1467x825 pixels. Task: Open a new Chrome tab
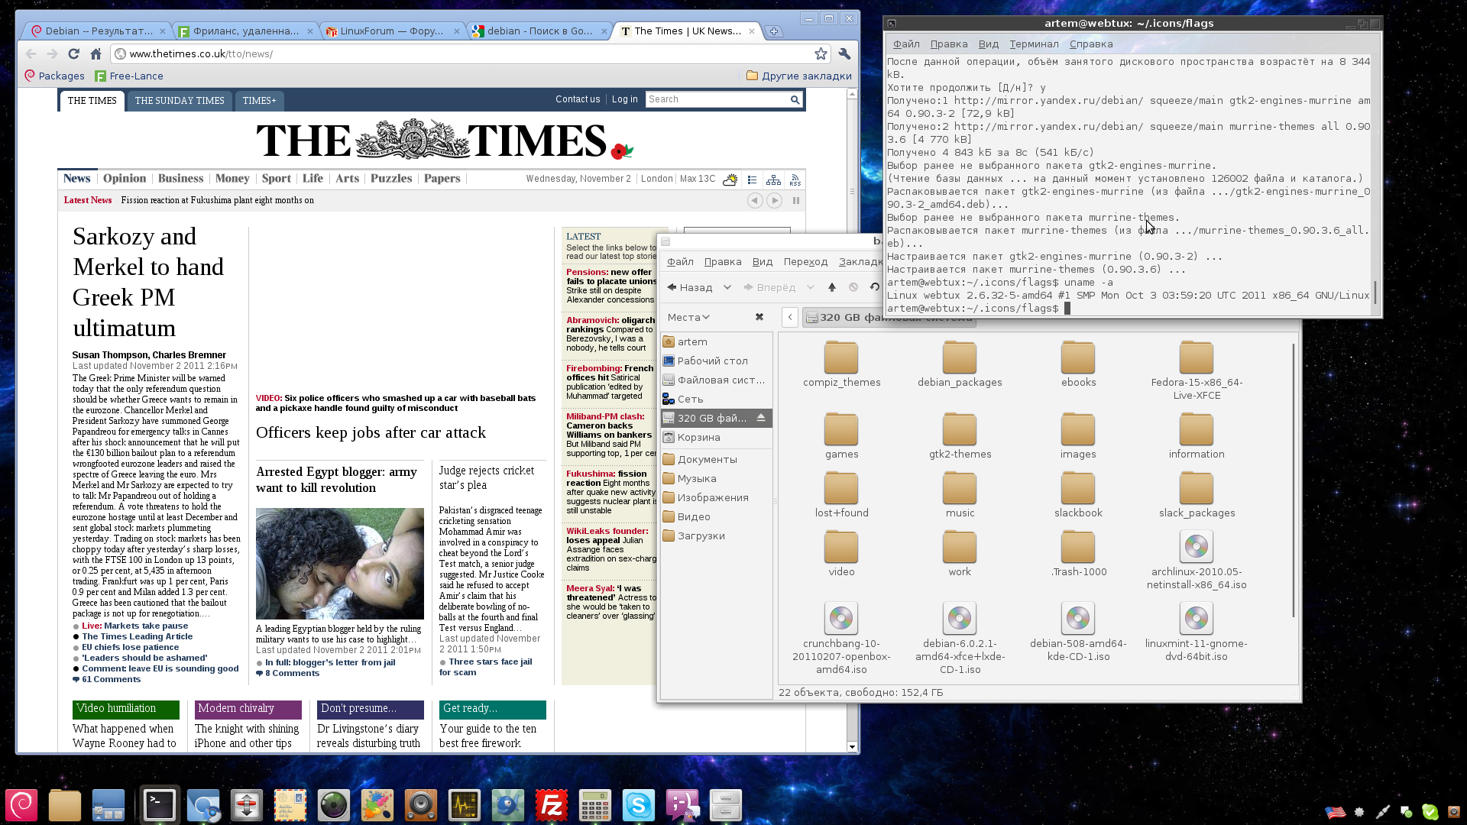[774, 31]
